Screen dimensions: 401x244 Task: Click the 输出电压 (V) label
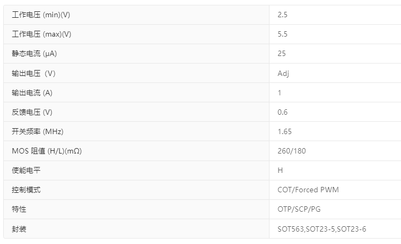(x=34, y=73)
